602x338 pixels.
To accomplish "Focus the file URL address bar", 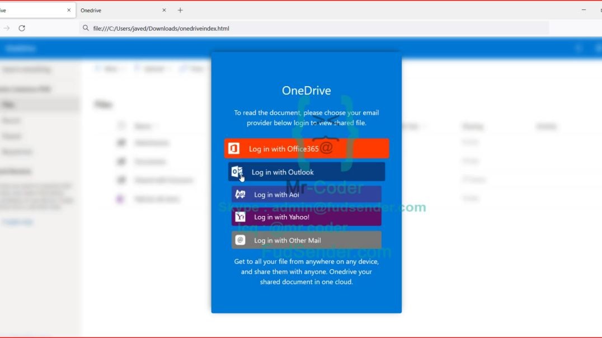I will pyautogui.click(x=314, y=29).
